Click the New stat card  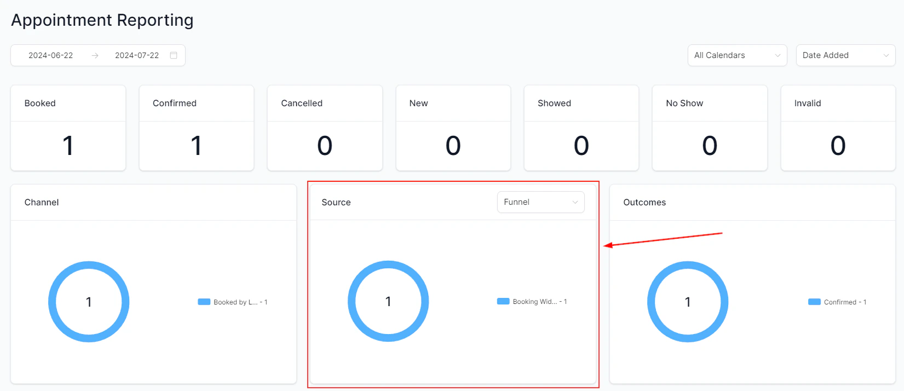(453, 128)
